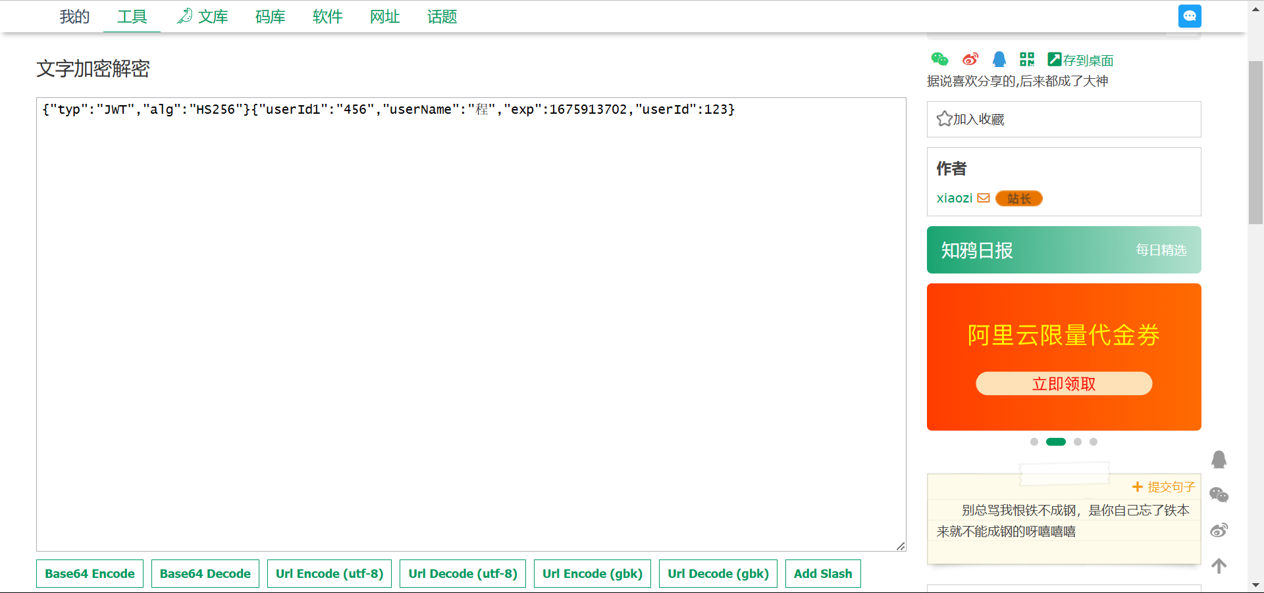The width and height of the screenshot is (1264, 593).
Task: Click the back-to-top arrow icon
Action: [x=1219, y=566]
